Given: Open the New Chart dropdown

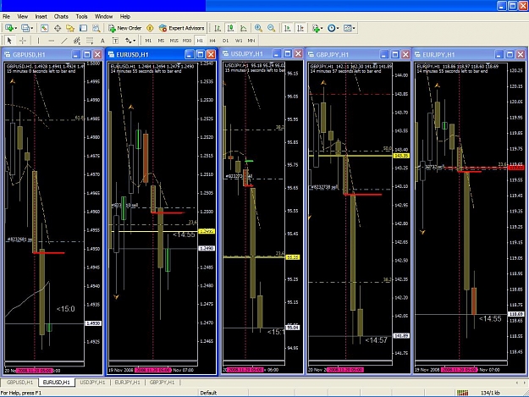Looking at the screenshot, I should coord(11,28).
